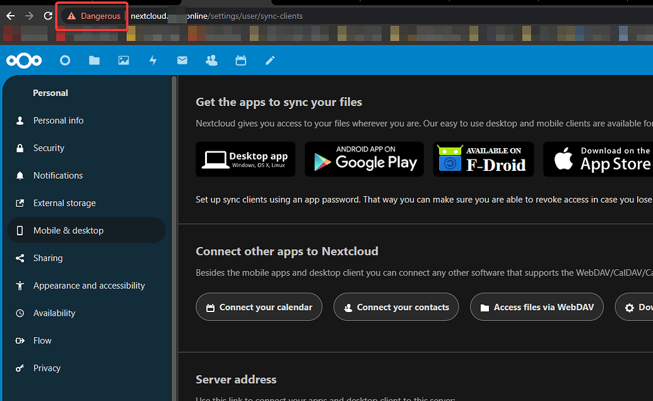Open the Dashboard circle icon

65,61
